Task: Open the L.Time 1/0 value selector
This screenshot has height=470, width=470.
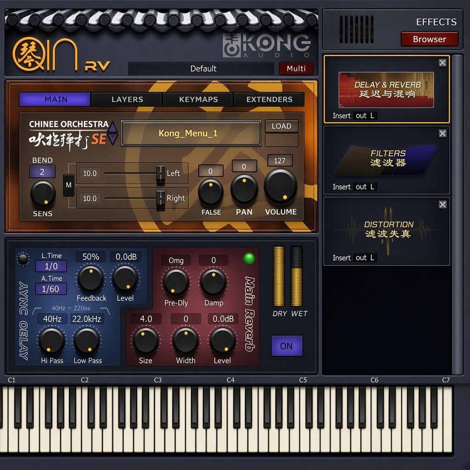Action: 51,266
